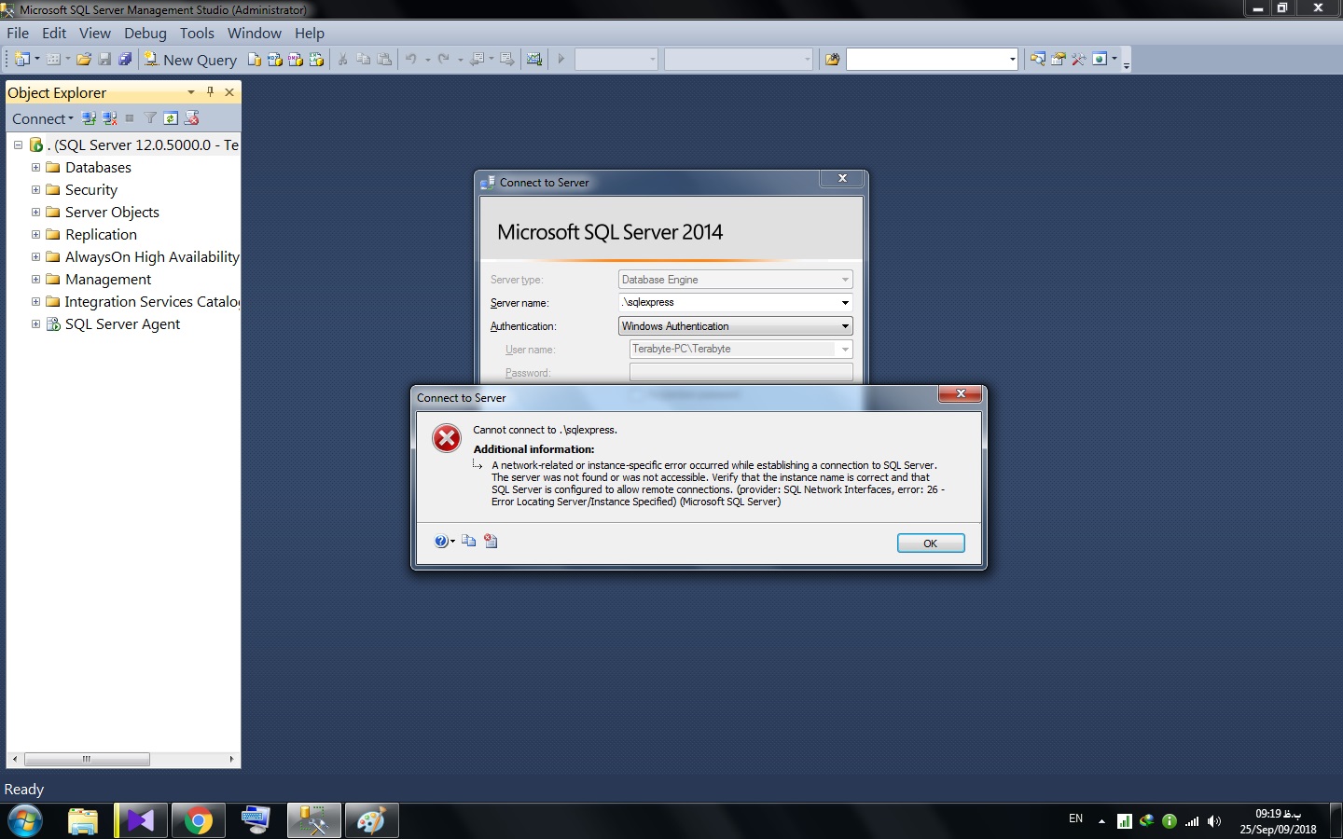This screenshot has width=1343, height=839.
Task: Click the New Query toolbar button
Action: pyautogui.click(x=190, y=60)
